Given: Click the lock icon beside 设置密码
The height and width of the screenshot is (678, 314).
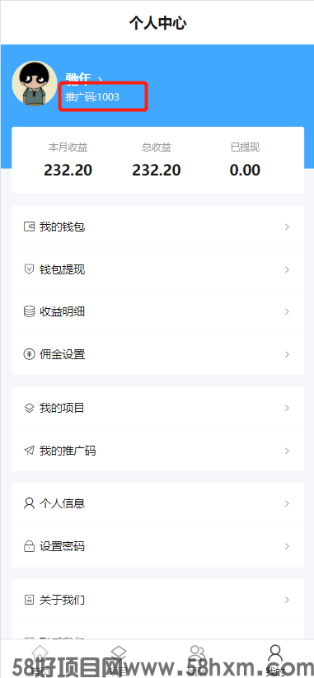Looking at the screenshot, I should coord(29,546).
